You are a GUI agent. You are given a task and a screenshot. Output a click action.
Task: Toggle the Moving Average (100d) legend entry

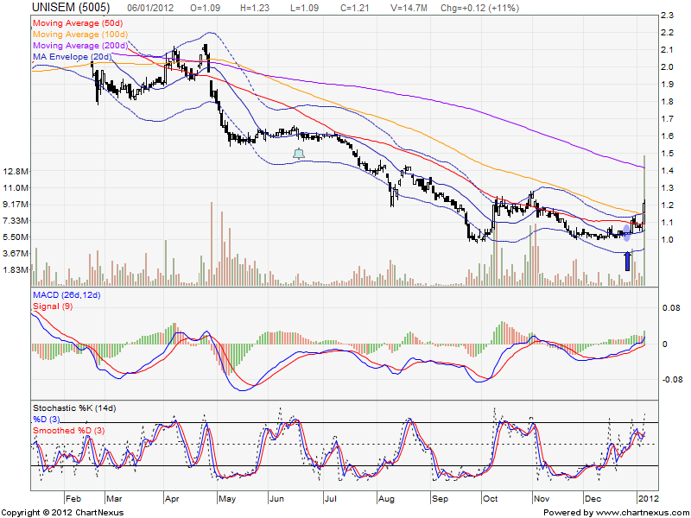pyautogui.click(x=79, y=35)
